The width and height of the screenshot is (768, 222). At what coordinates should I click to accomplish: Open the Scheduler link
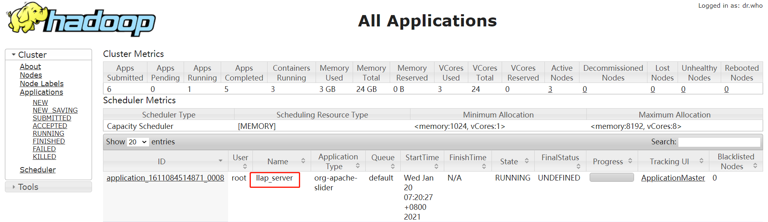pyautogui.click(x=38, y=170)
